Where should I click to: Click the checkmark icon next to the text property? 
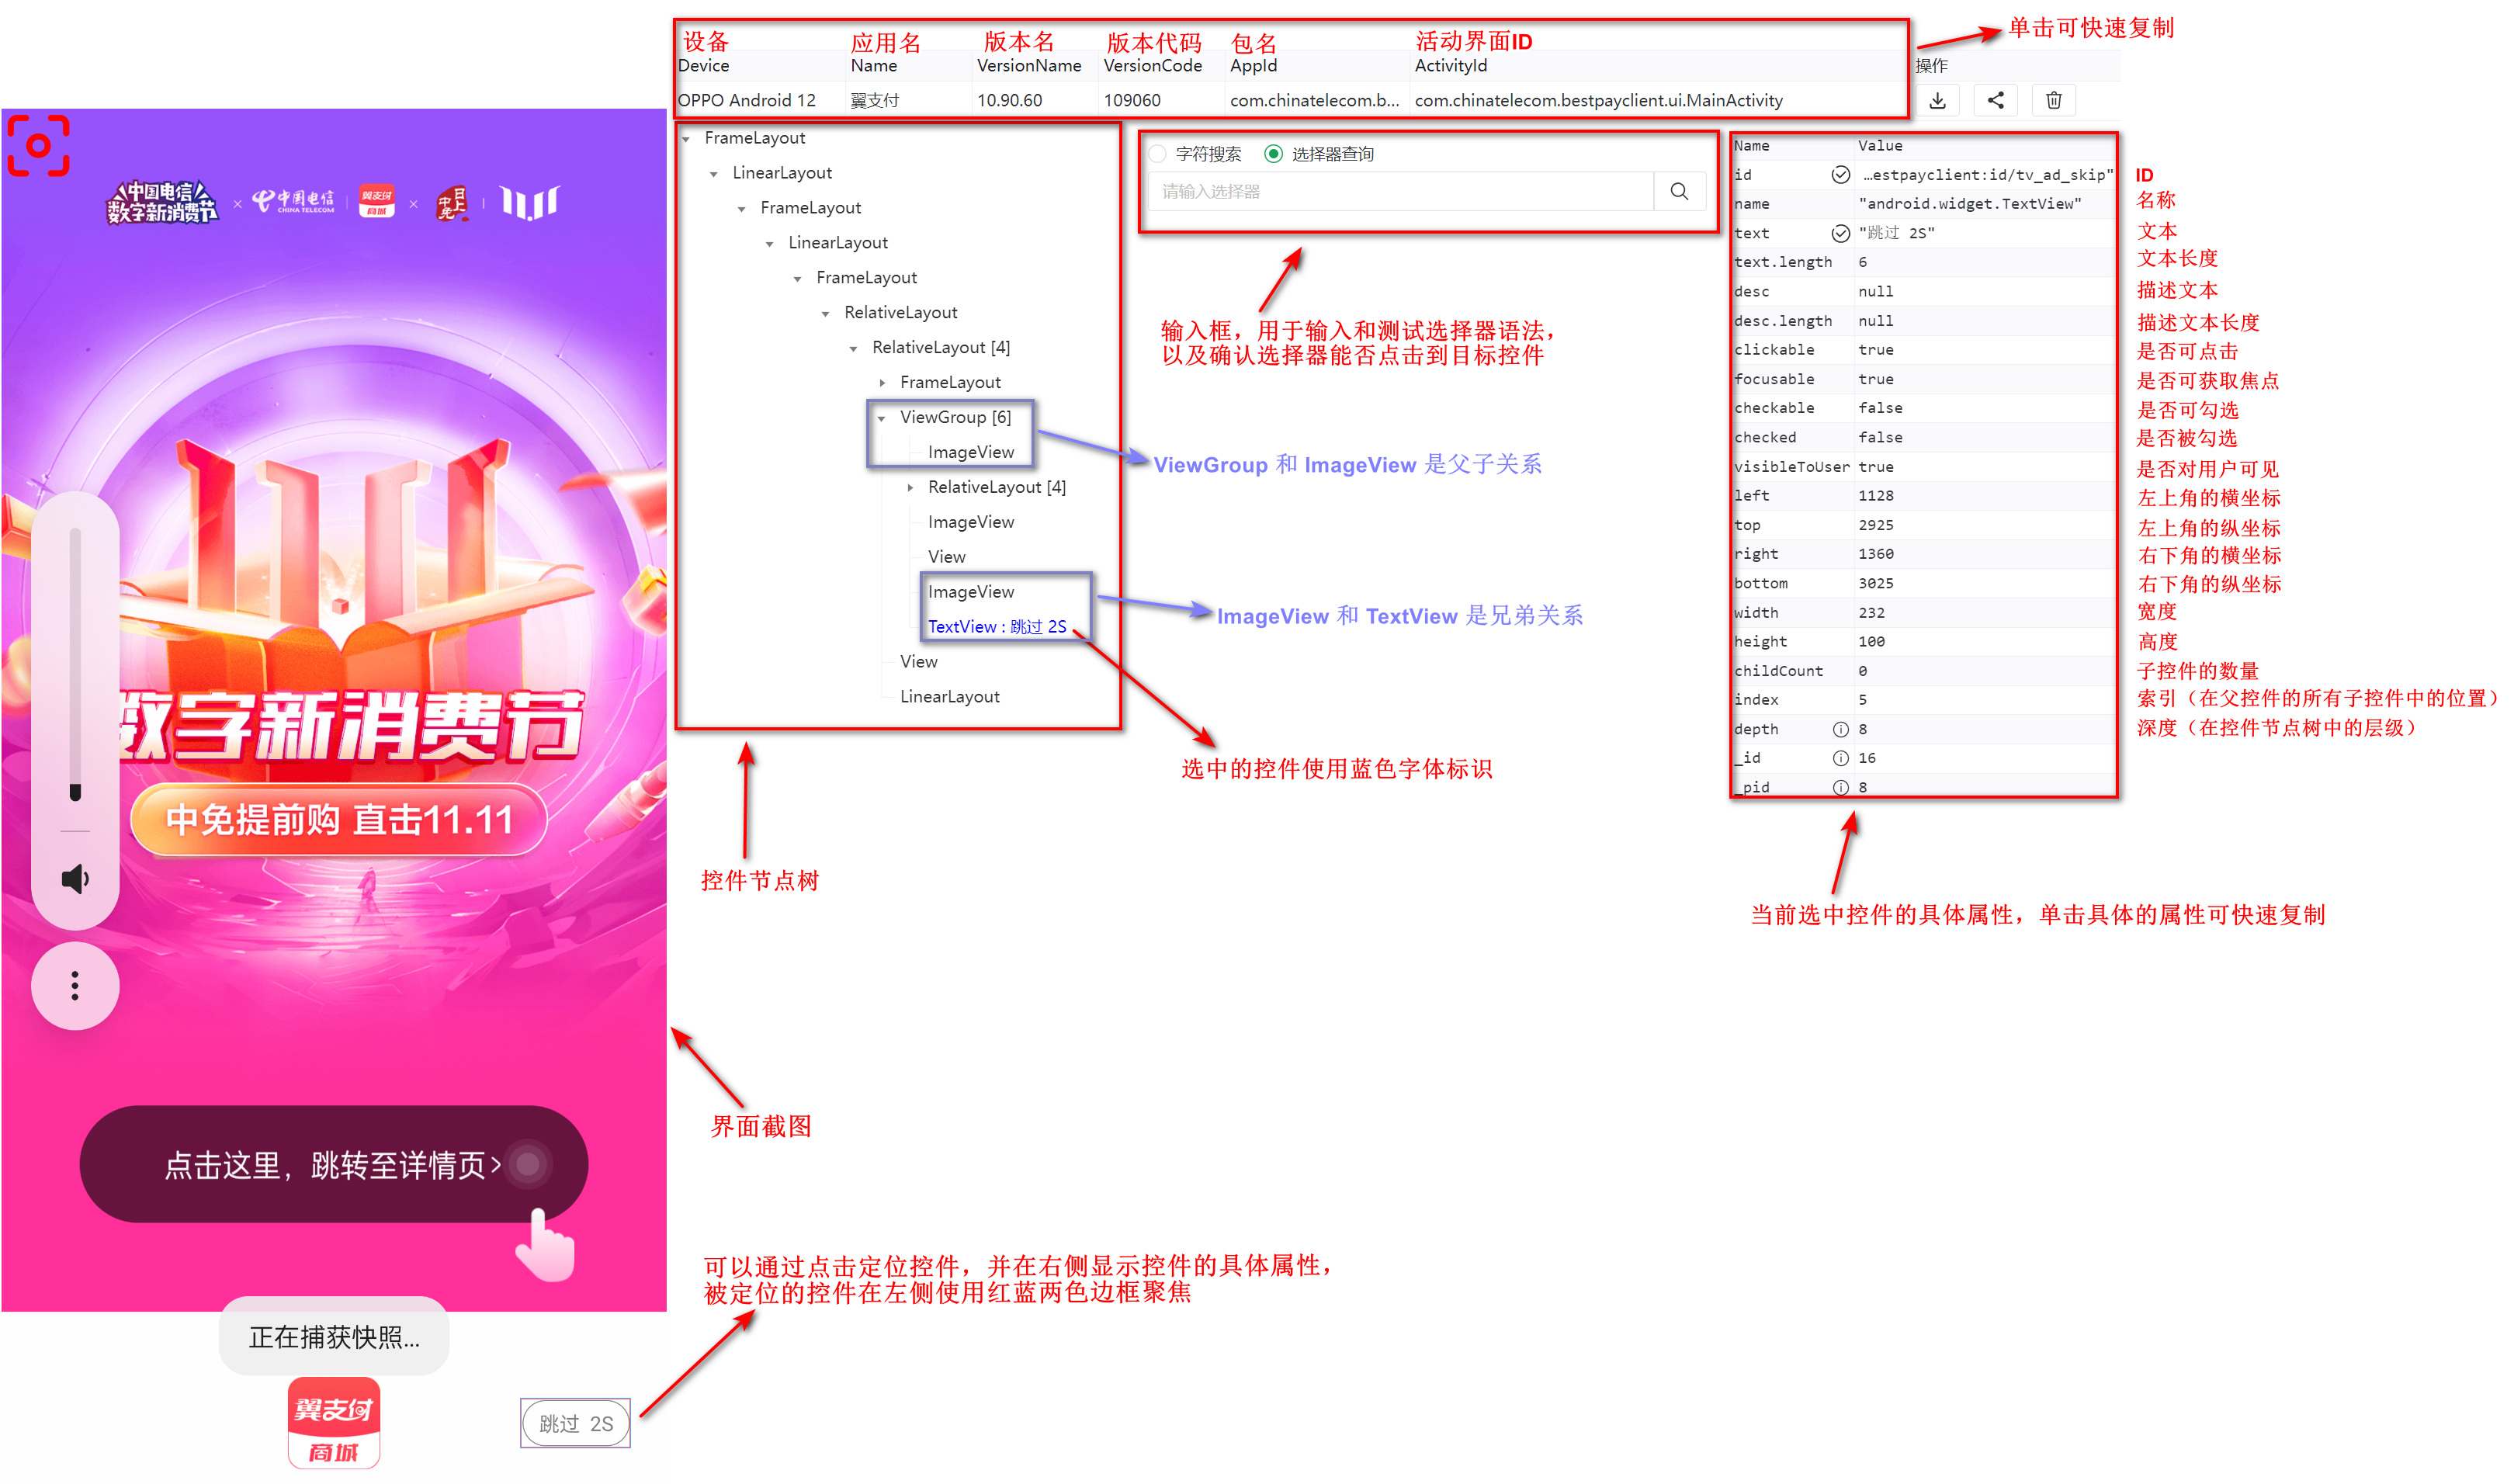1840,233
